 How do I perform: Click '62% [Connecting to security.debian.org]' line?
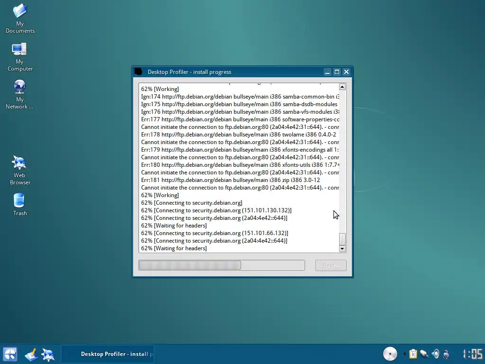192,203
